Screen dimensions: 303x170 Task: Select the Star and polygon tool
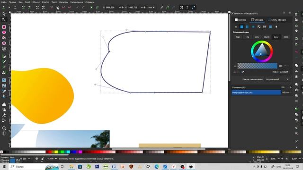(x=4, y=38)
